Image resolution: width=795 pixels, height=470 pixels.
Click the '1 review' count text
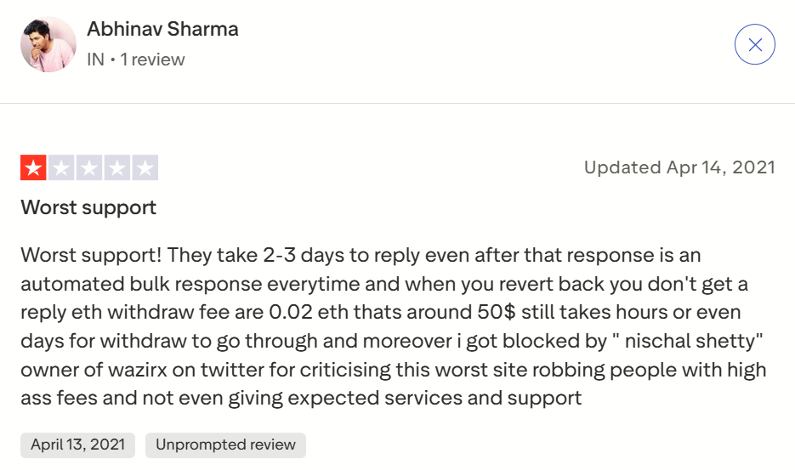[x=152, y=59]
